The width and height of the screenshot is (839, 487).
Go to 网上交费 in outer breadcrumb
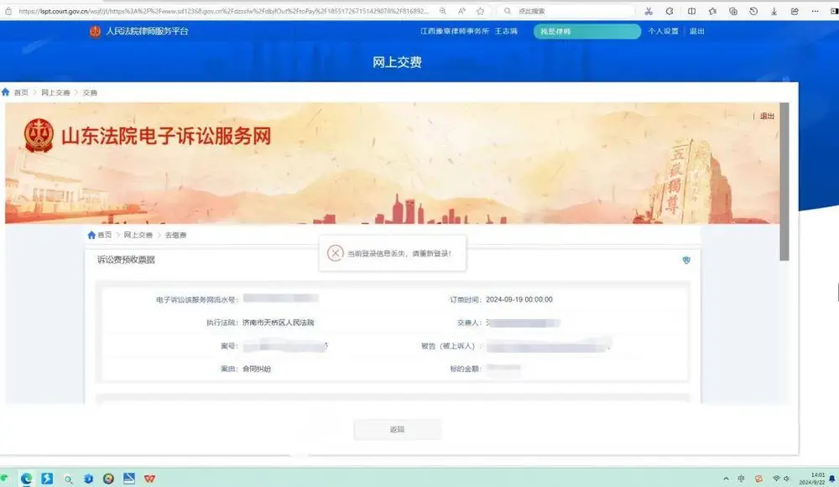(55, 92)
